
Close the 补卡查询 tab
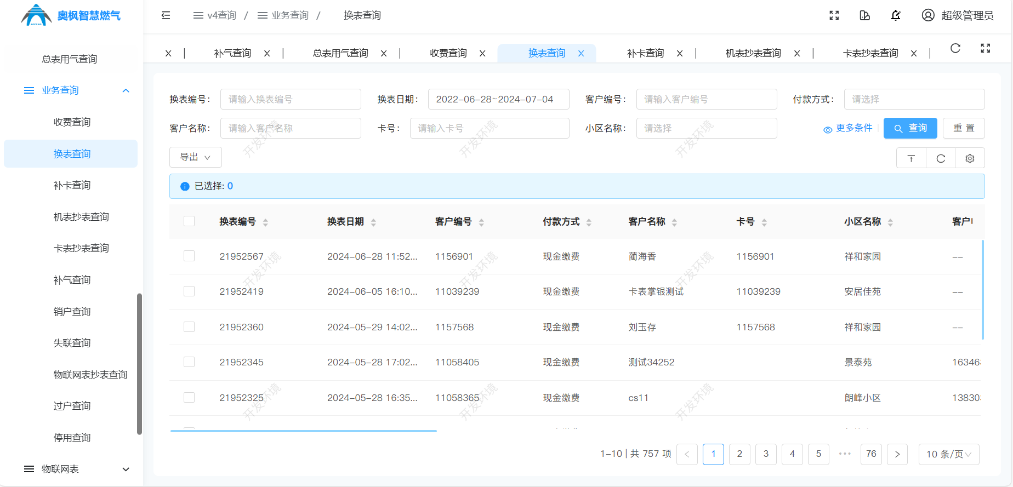[x=680, y=53]
